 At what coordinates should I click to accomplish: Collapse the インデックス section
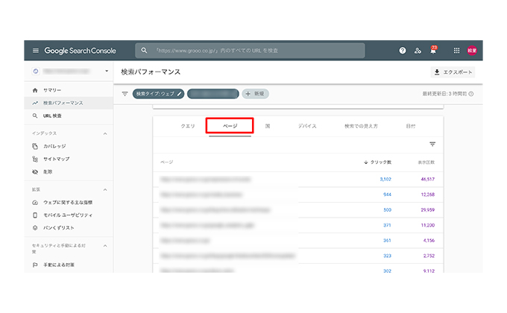(105, 133)
